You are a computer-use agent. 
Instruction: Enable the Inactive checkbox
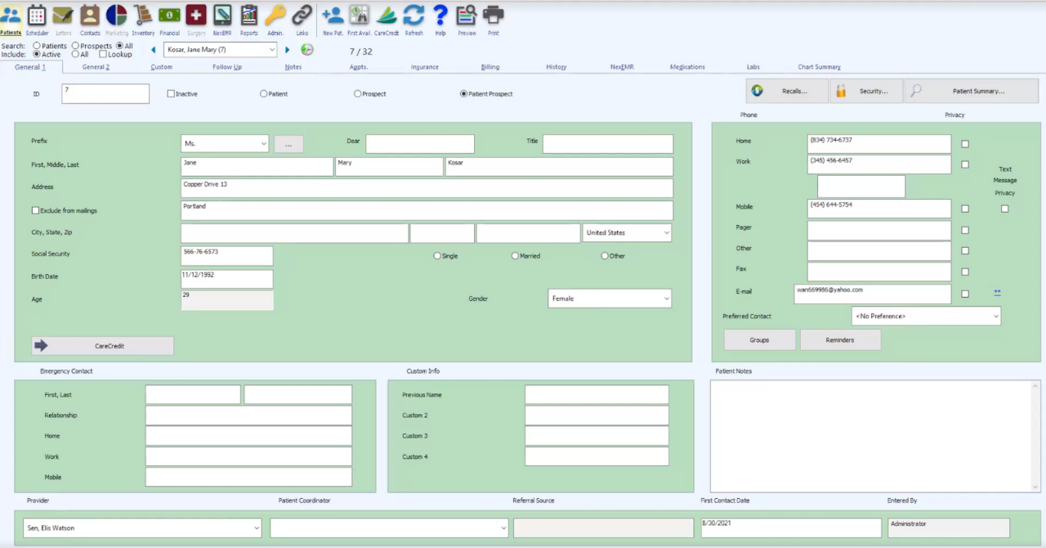coord(170,93)
